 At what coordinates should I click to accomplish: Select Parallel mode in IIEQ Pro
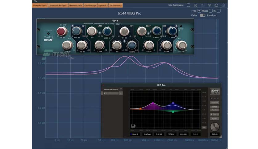[214, 110]
